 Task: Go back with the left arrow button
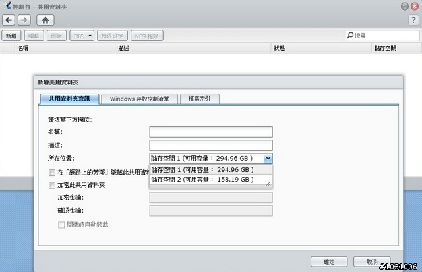[x=9, y=20]
